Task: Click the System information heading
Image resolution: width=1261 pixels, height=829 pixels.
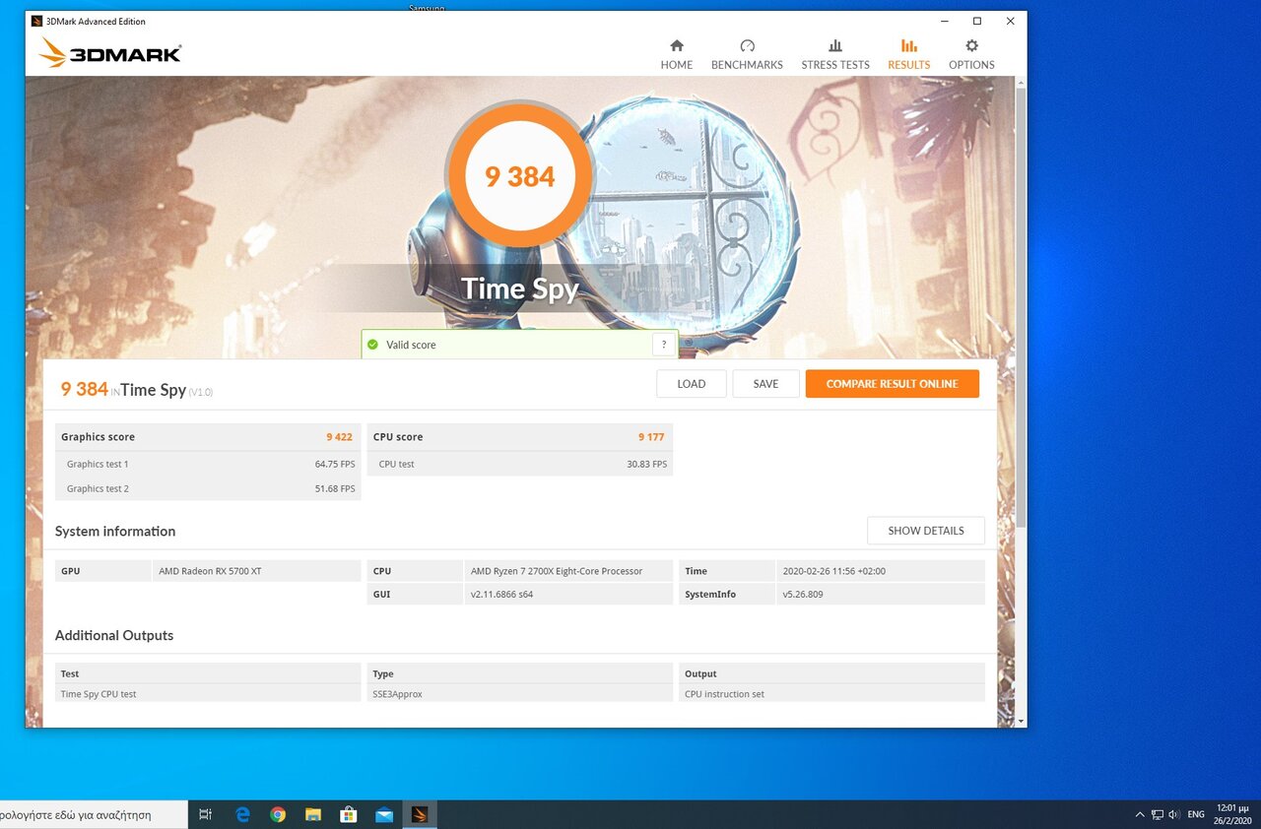Action: coord(115,532)
